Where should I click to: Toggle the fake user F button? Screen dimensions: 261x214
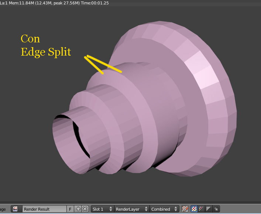[70, 209]
